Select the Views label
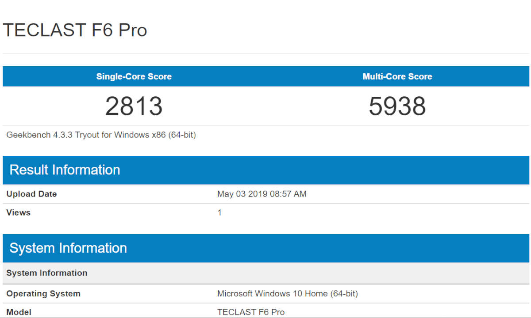The image size is (531, 318). coord(19,212)
